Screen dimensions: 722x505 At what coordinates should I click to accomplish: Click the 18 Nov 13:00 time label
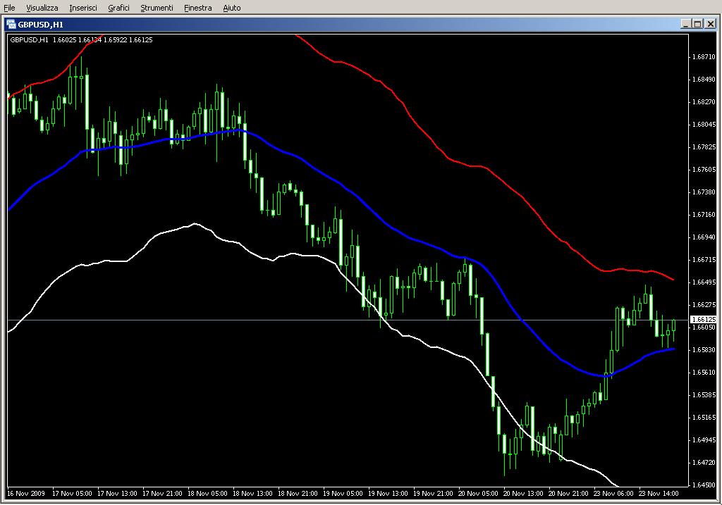[x=252, y=494]
